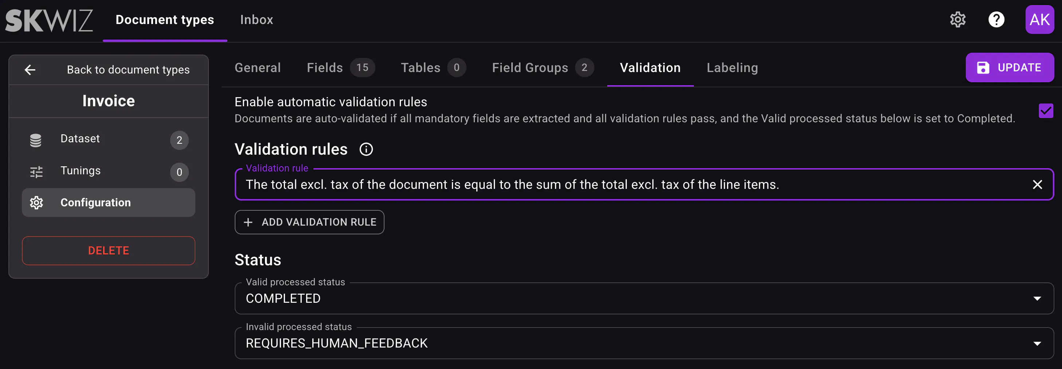Clear the validation rule with the X icon
Image resolution: width=1062 pixels, height=369 pixels.
point(1038,184)
